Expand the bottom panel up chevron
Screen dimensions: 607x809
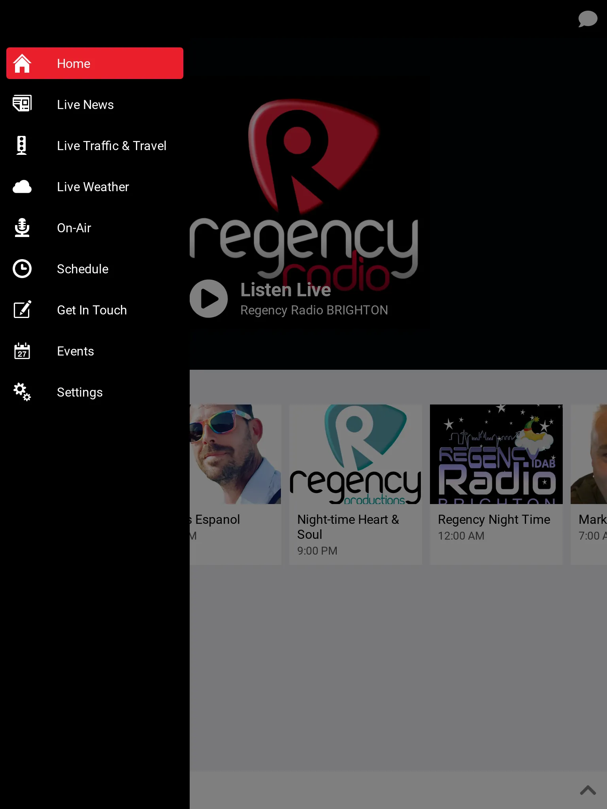[x=588, y=790]
